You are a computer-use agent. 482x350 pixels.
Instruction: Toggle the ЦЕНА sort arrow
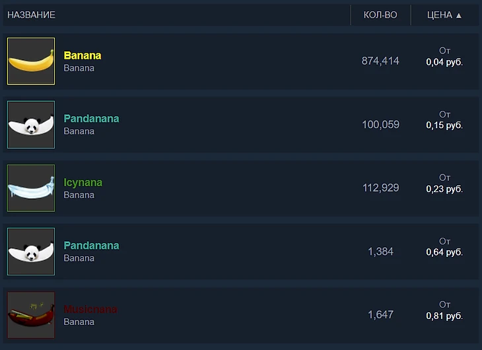(x=459, y=15)
